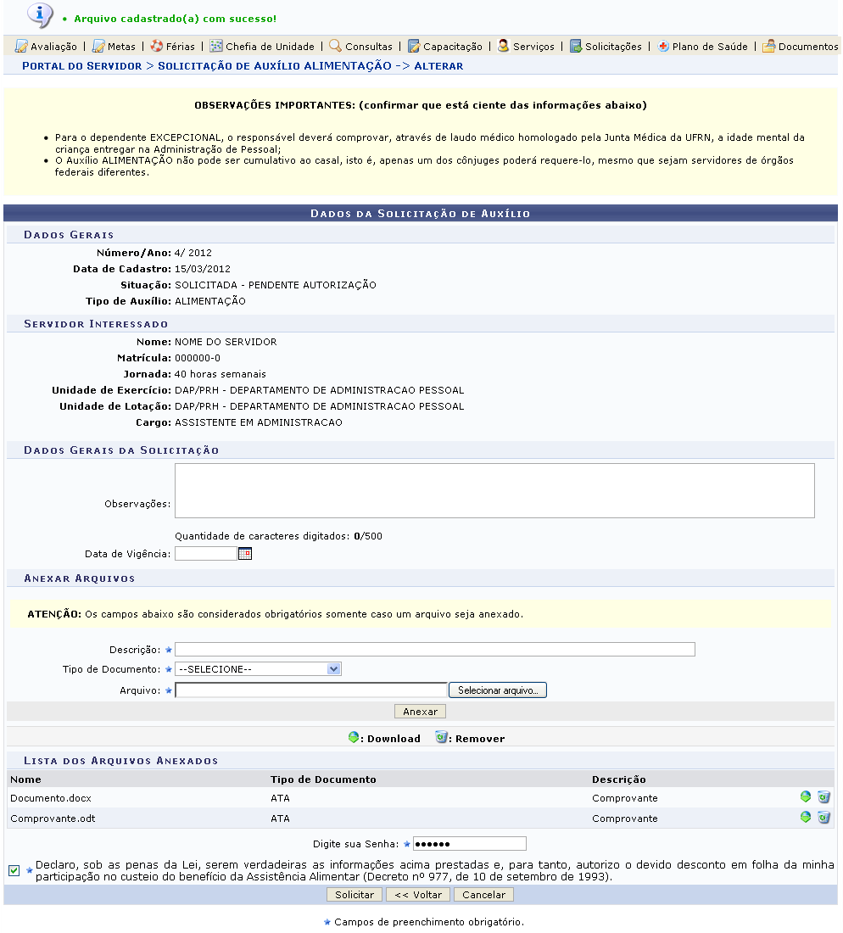
Task: Click the Consultas magnifier icon
Action: point(336,46)
